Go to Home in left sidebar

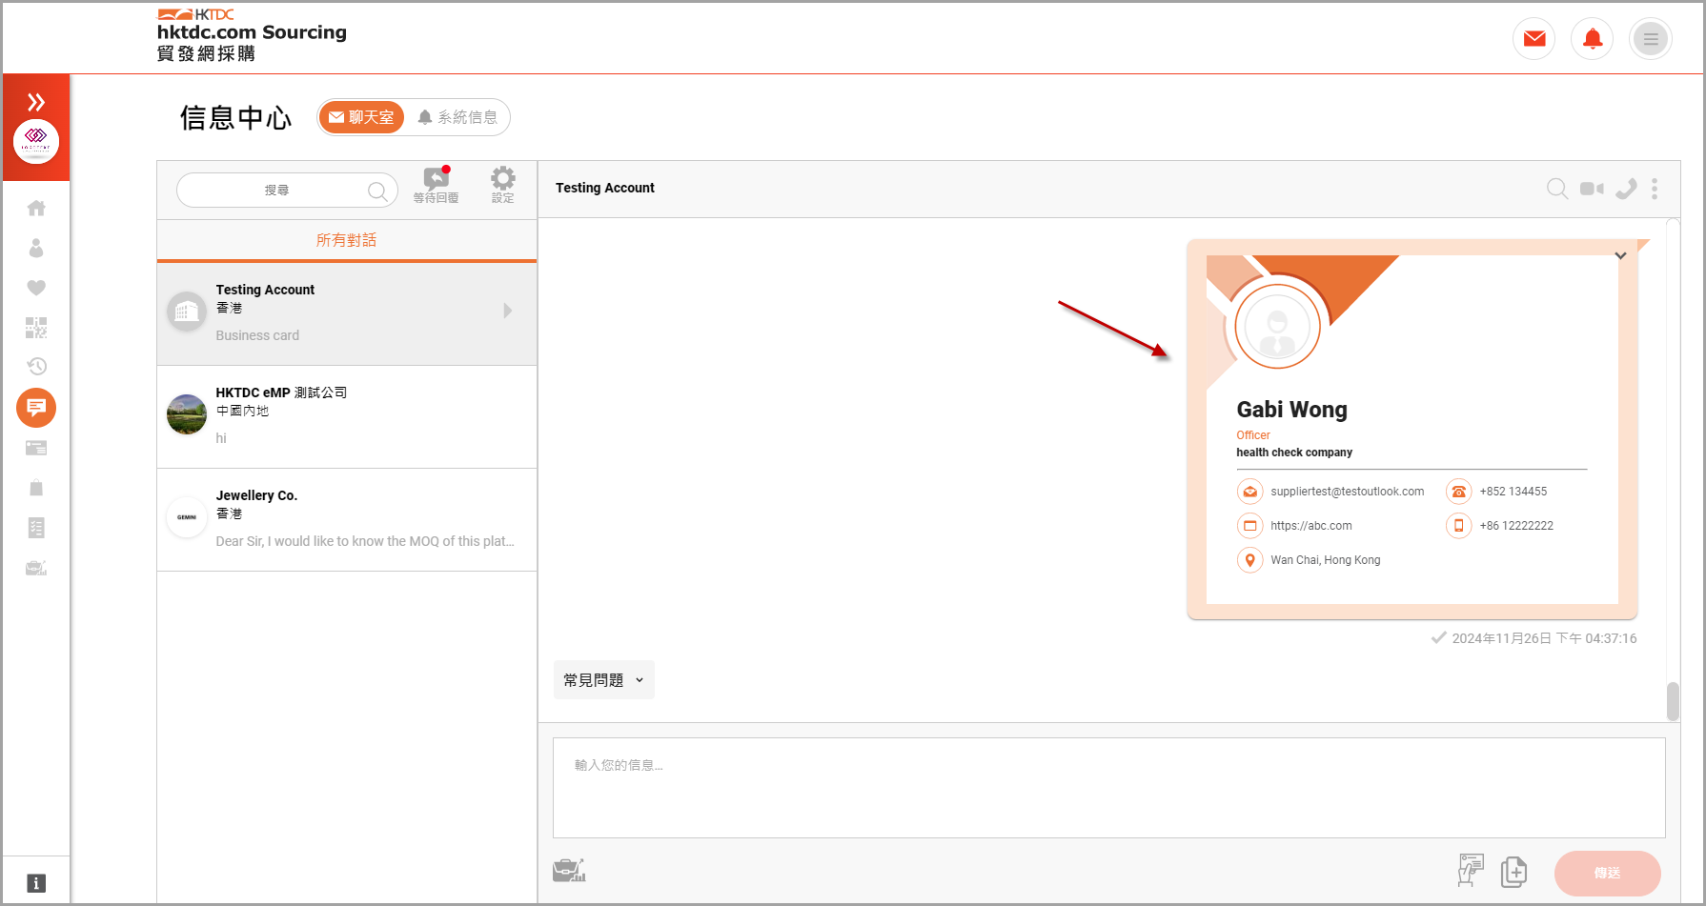[x=36, y=208]
